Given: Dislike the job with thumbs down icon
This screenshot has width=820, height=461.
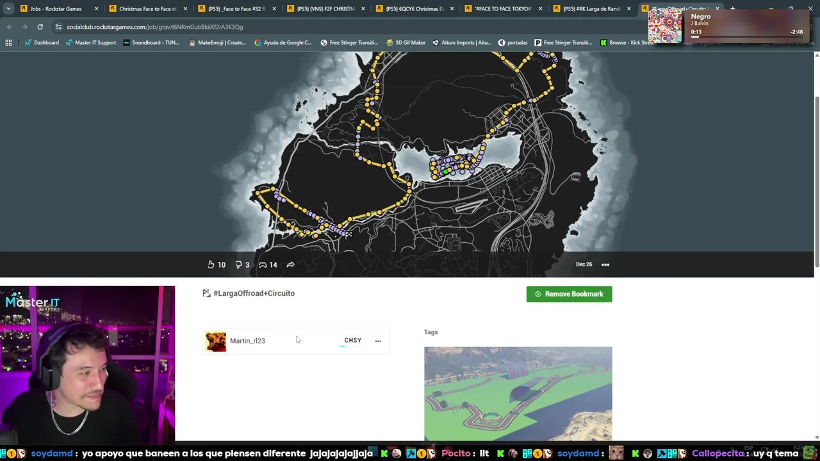Looking at the screenshot, I should tap(238, 264).
